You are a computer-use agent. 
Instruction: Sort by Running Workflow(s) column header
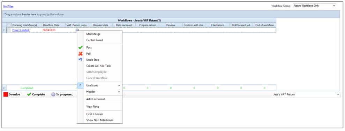[24, 25]
